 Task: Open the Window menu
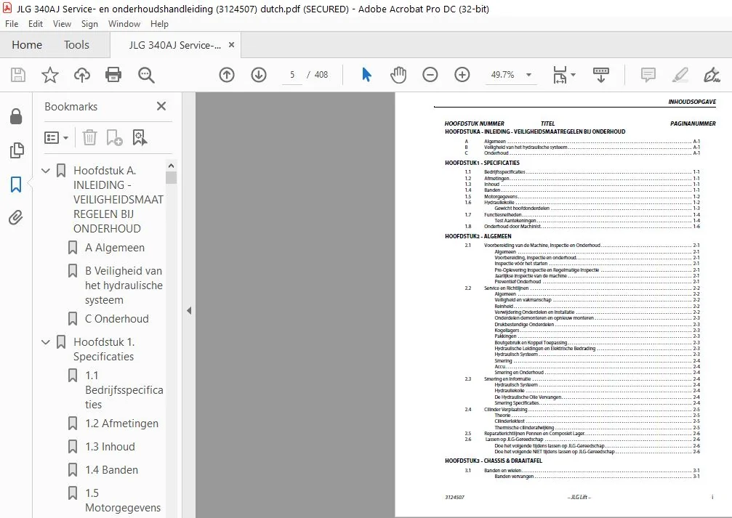click(x=124, y=24)
